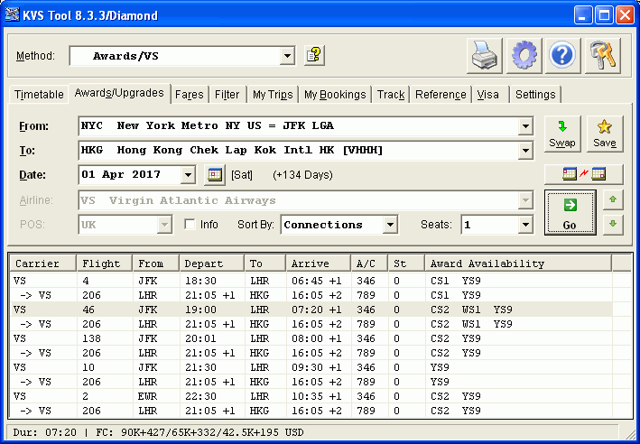Click the printer icon
Image resolution: width=640 pixels, height=444 pixels.
pos(485,56)
